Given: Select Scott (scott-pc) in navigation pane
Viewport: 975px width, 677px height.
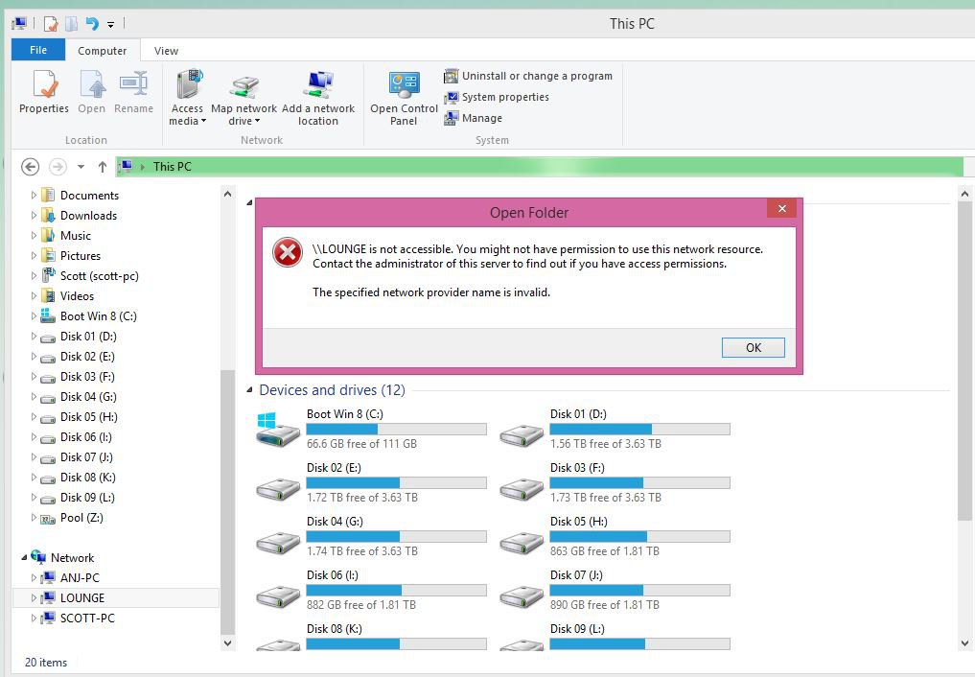Looking at the screenshot, I should click(x=99, y=275).
